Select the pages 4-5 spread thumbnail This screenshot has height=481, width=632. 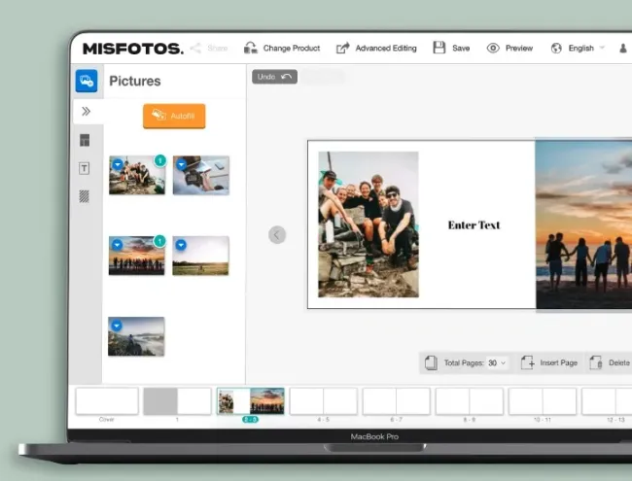[323, 400]
